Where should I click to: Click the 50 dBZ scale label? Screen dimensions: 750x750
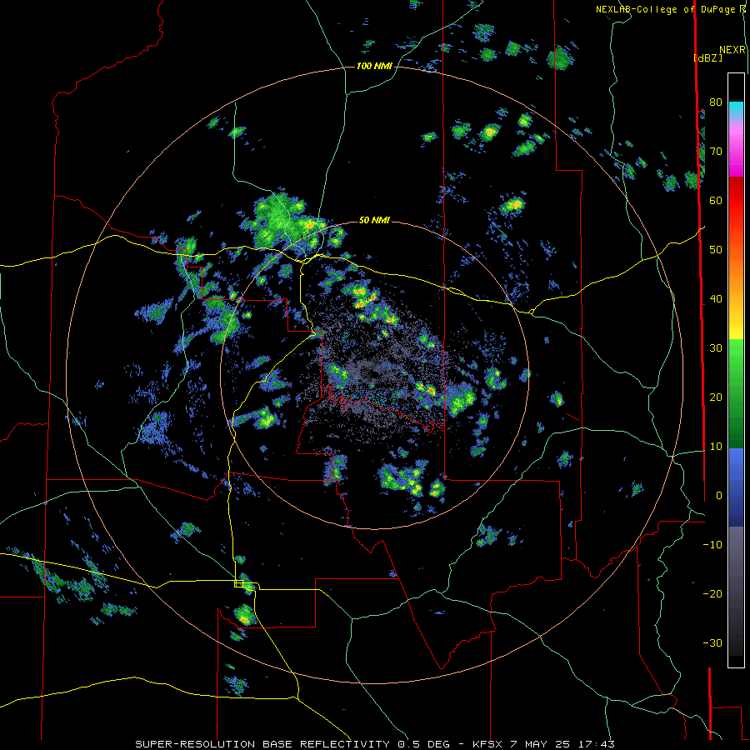tap(716, 250)
